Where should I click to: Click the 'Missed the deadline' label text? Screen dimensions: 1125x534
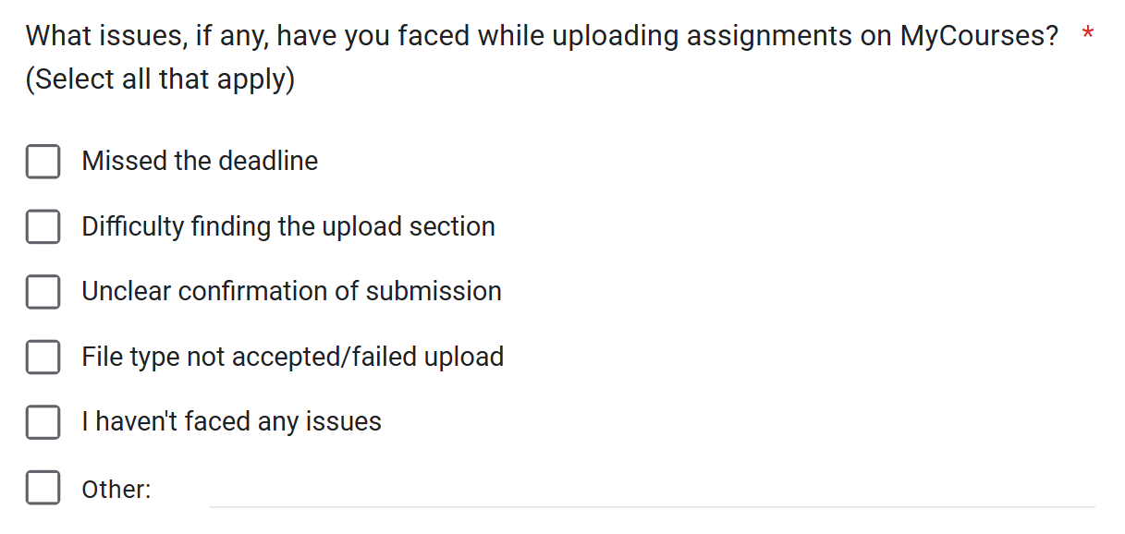(x=200, y=162)
